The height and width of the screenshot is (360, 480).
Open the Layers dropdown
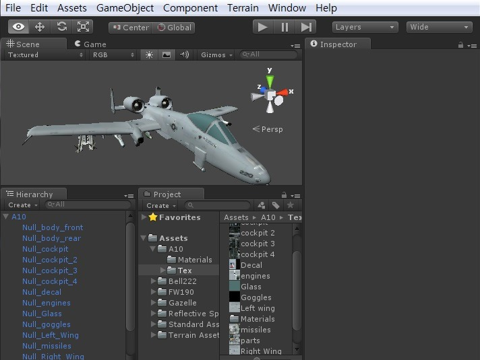click(x=365, y=27)
